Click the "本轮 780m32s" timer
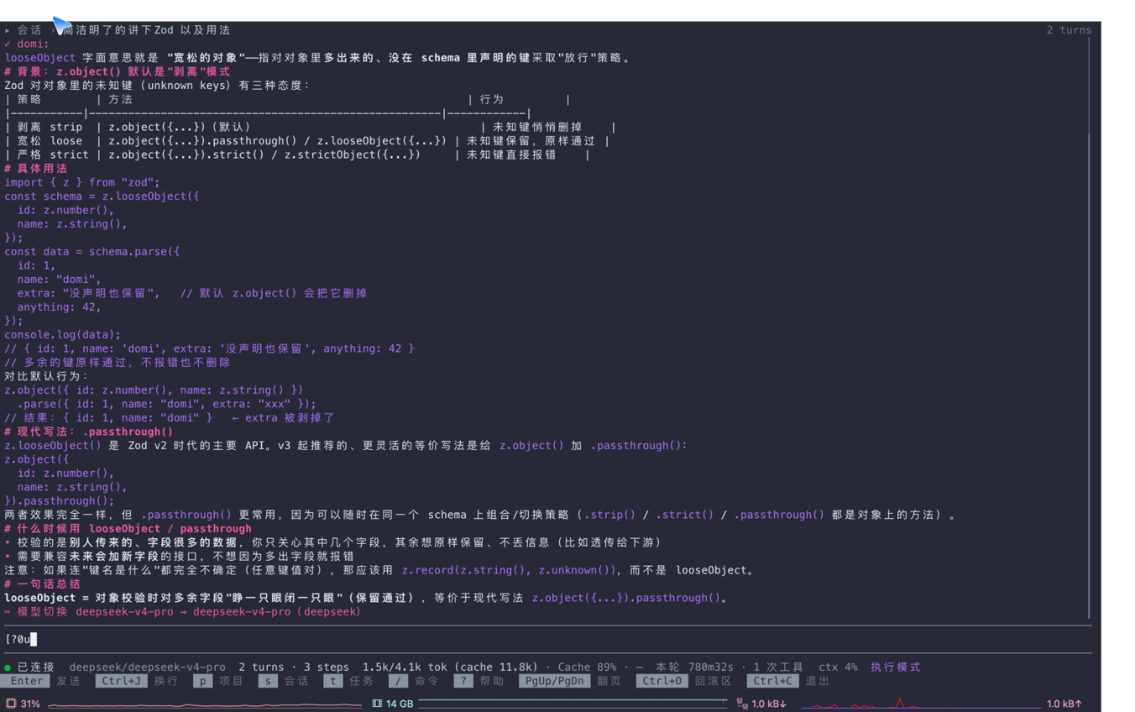 click(x=697, y=667)
